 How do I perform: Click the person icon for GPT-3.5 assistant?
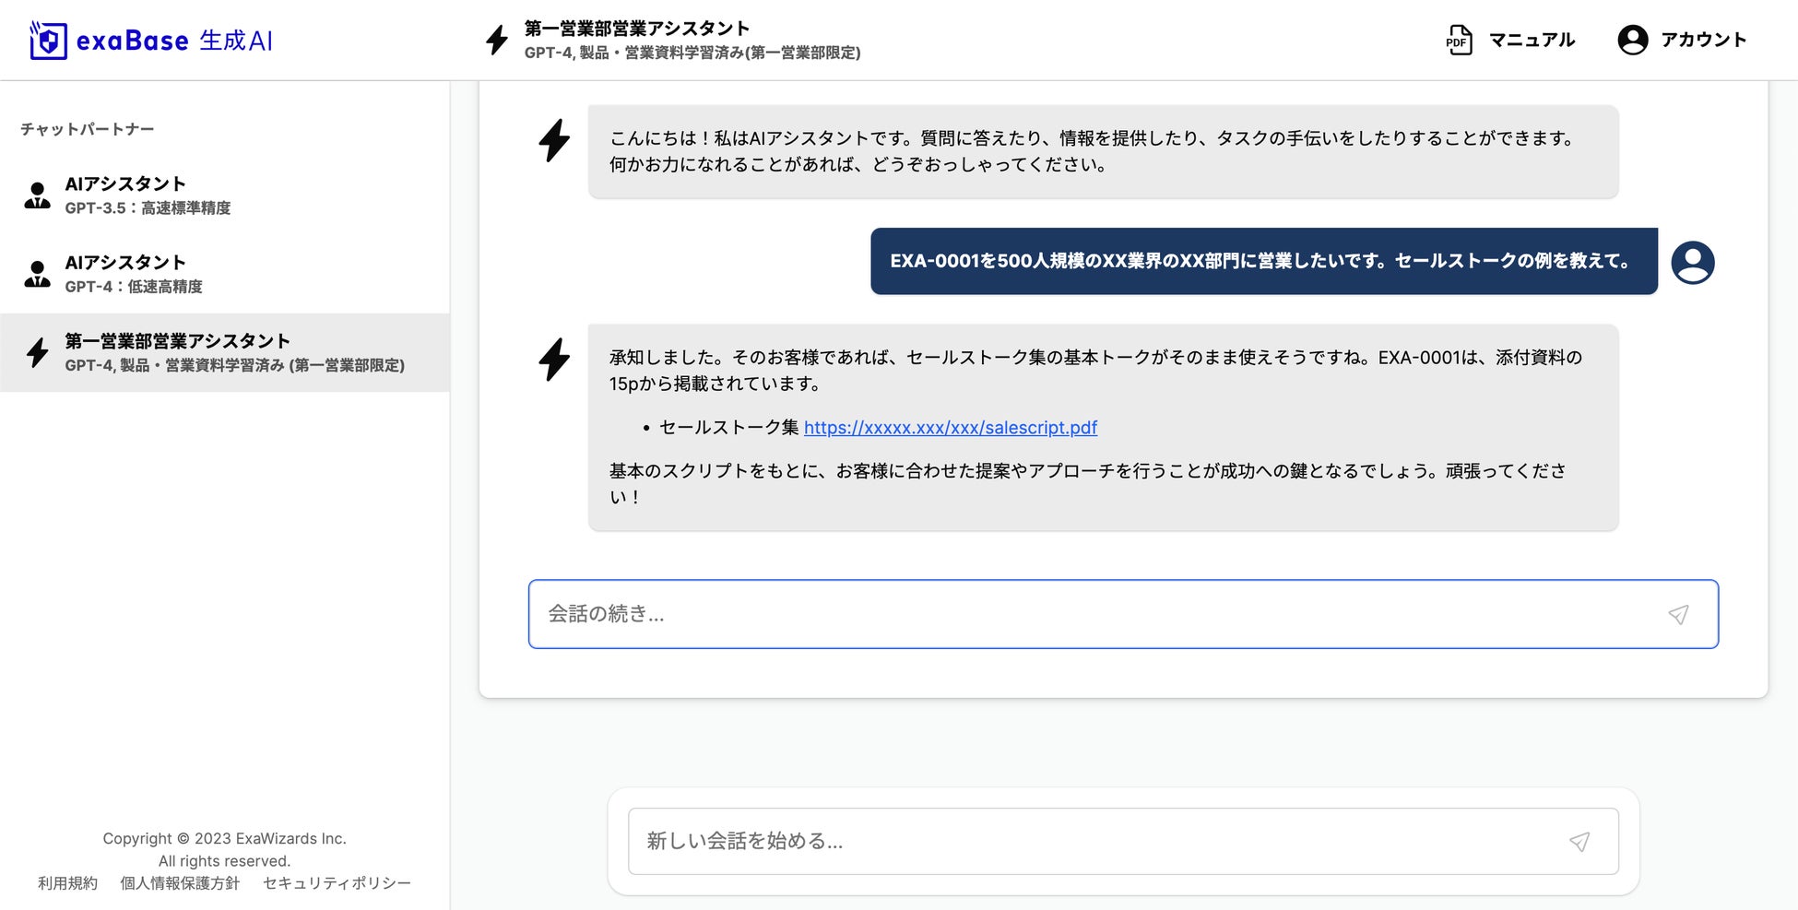38,195
